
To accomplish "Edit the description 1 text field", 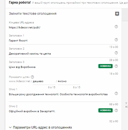I will pos(61,96).
